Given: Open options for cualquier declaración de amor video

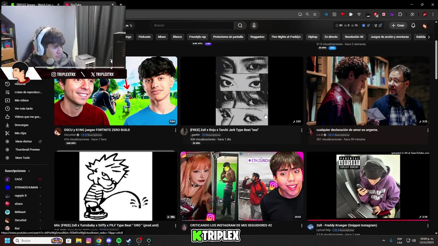Looking at the screenshot, I should [428, 130].
